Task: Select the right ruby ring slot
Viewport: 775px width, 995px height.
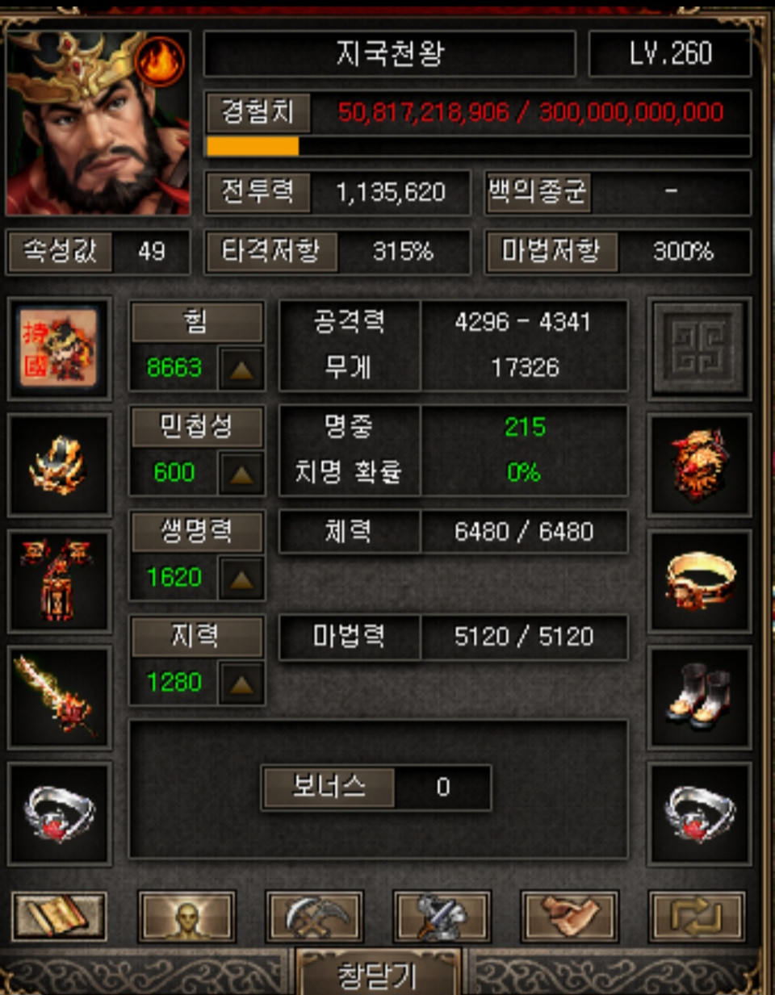Action: (x=699, y=813)
